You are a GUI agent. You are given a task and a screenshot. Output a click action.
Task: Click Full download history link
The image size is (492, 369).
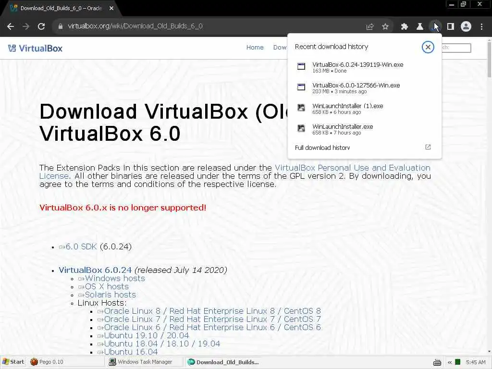click(322, 148)
